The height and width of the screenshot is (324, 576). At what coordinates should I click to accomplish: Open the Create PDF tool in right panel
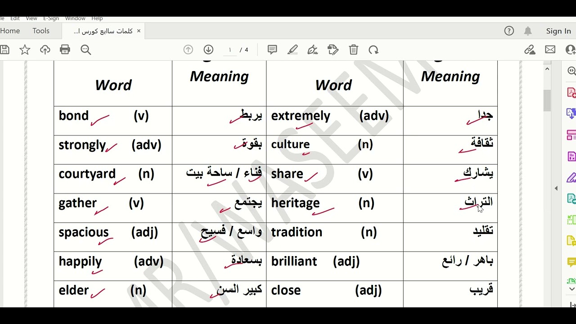pyautogui.click(x=571, y=93)
